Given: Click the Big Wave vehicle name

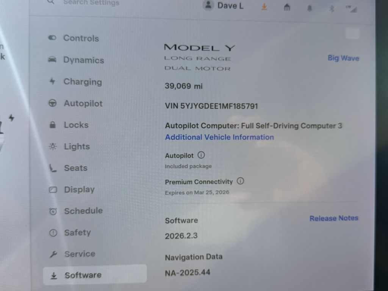Looking at the screenshot, I should tap(343, 58).
